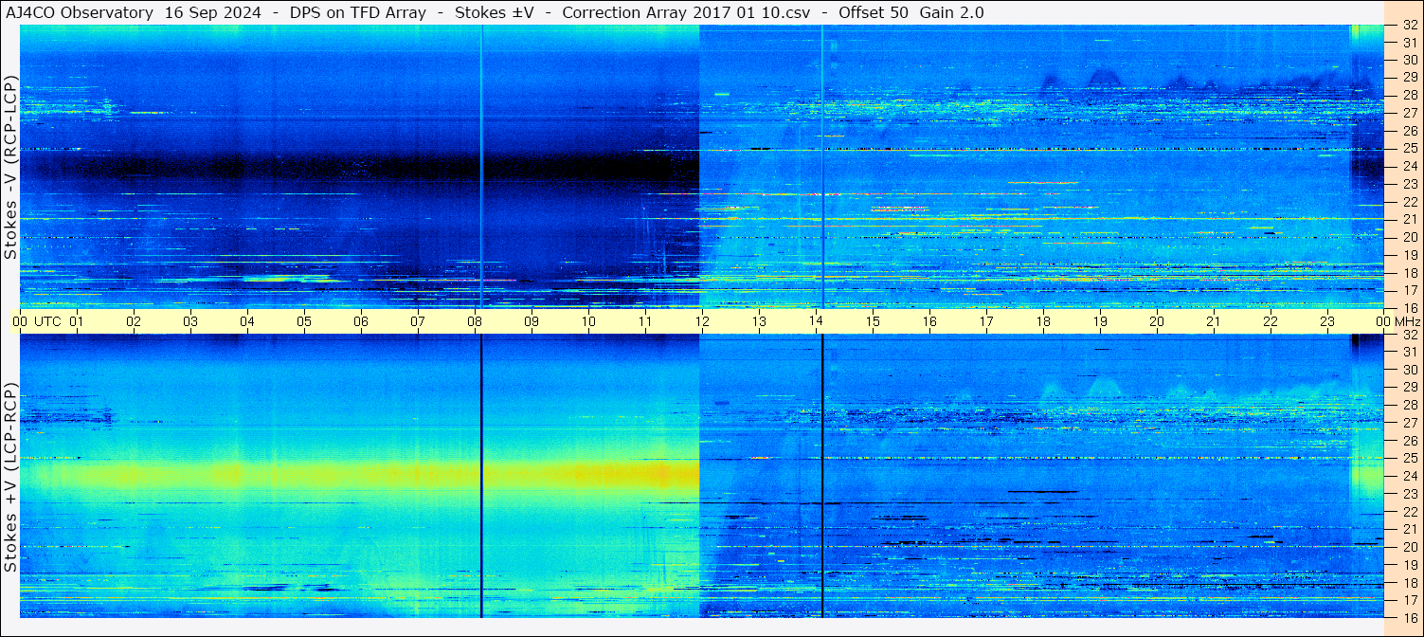1424x637 pixels.
Task: Click the "MHz" unit label on time bar
Action: pos(1407,321)
